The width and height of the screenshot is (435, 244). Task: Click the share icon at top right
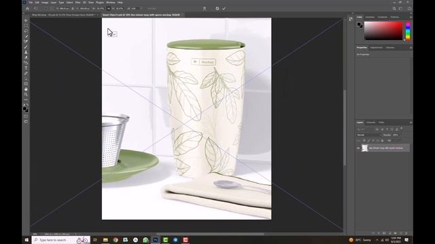pos(409,9)
